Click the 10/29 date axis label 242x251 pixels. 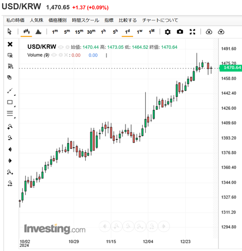click(x=74, y=241)
